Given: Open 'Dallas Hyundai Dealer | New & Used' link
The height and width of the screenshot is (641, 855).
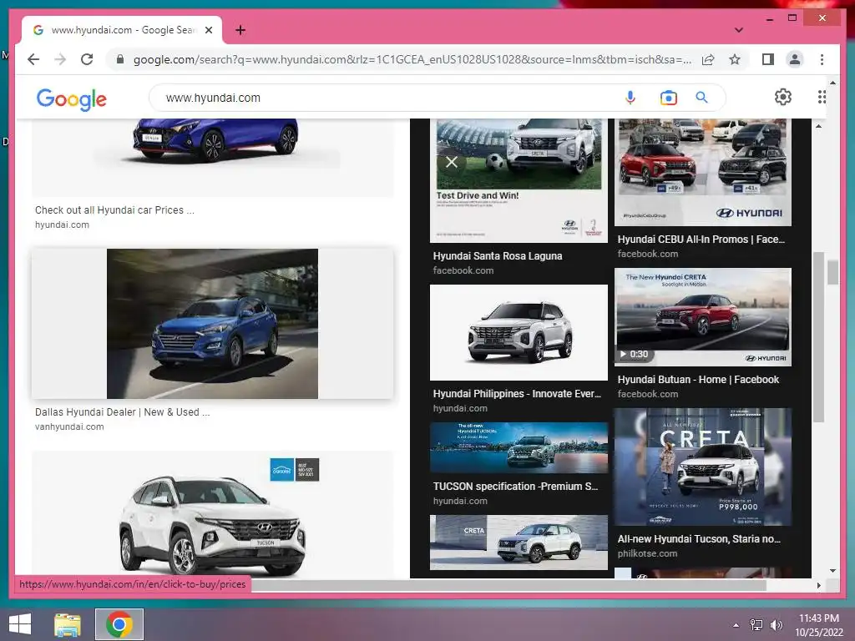Looking at the screenshot, I should (122, 412).
